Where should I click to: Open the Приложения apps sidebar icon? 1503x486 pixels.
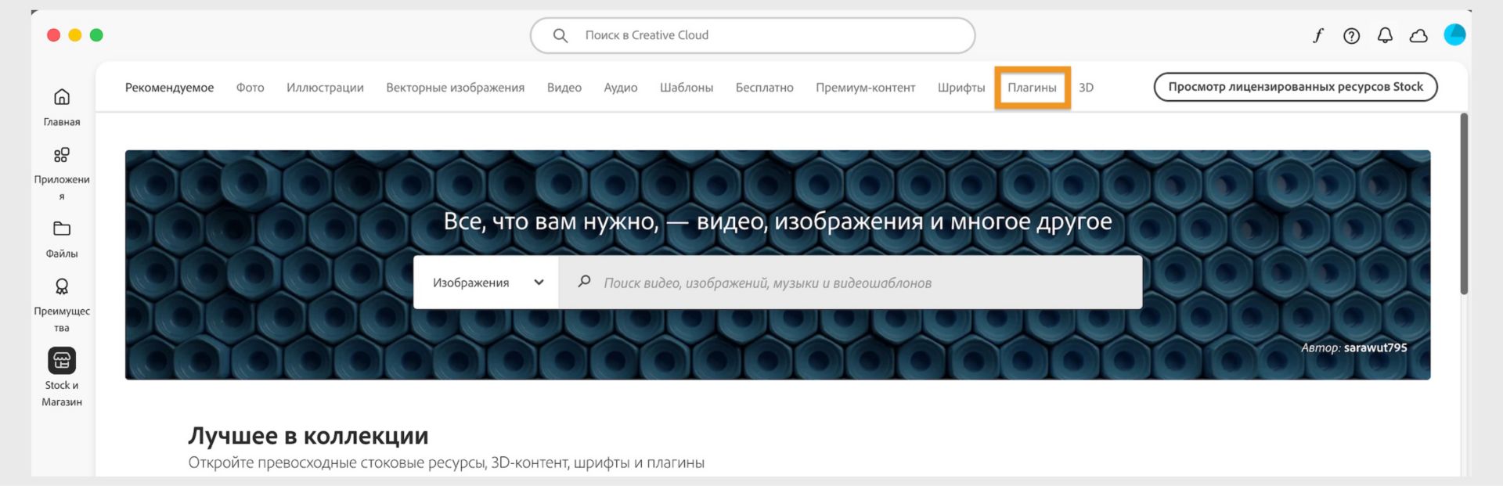[x=62, y=155]
